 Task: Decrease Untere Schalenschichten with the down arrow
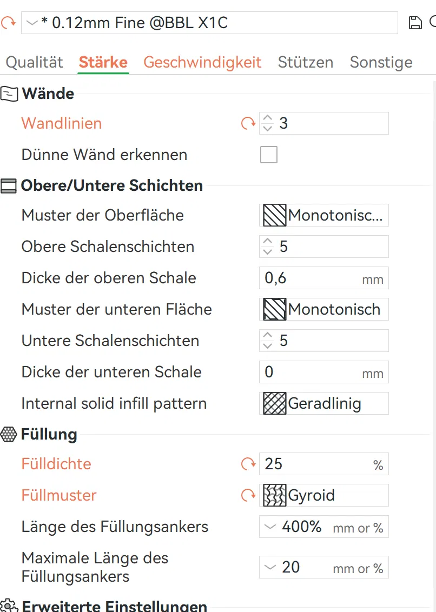[x=268, y=345]
